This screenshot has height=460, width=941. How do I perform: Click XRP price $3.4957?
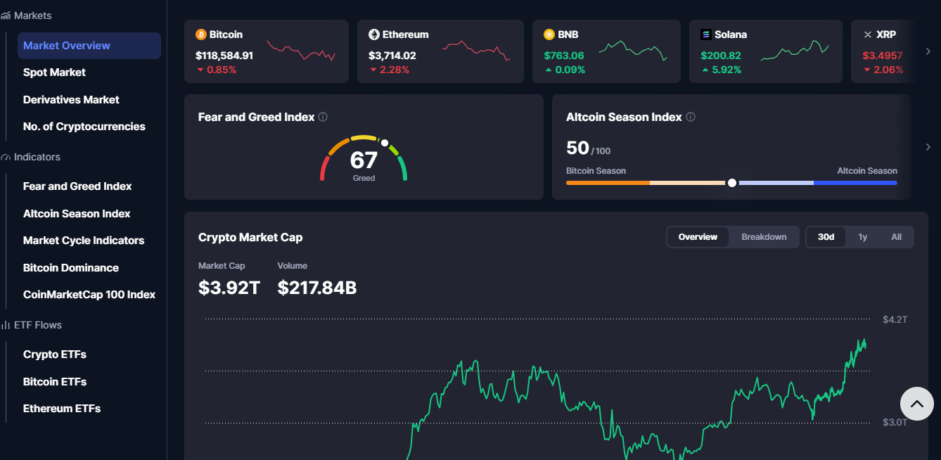(883, 56)
